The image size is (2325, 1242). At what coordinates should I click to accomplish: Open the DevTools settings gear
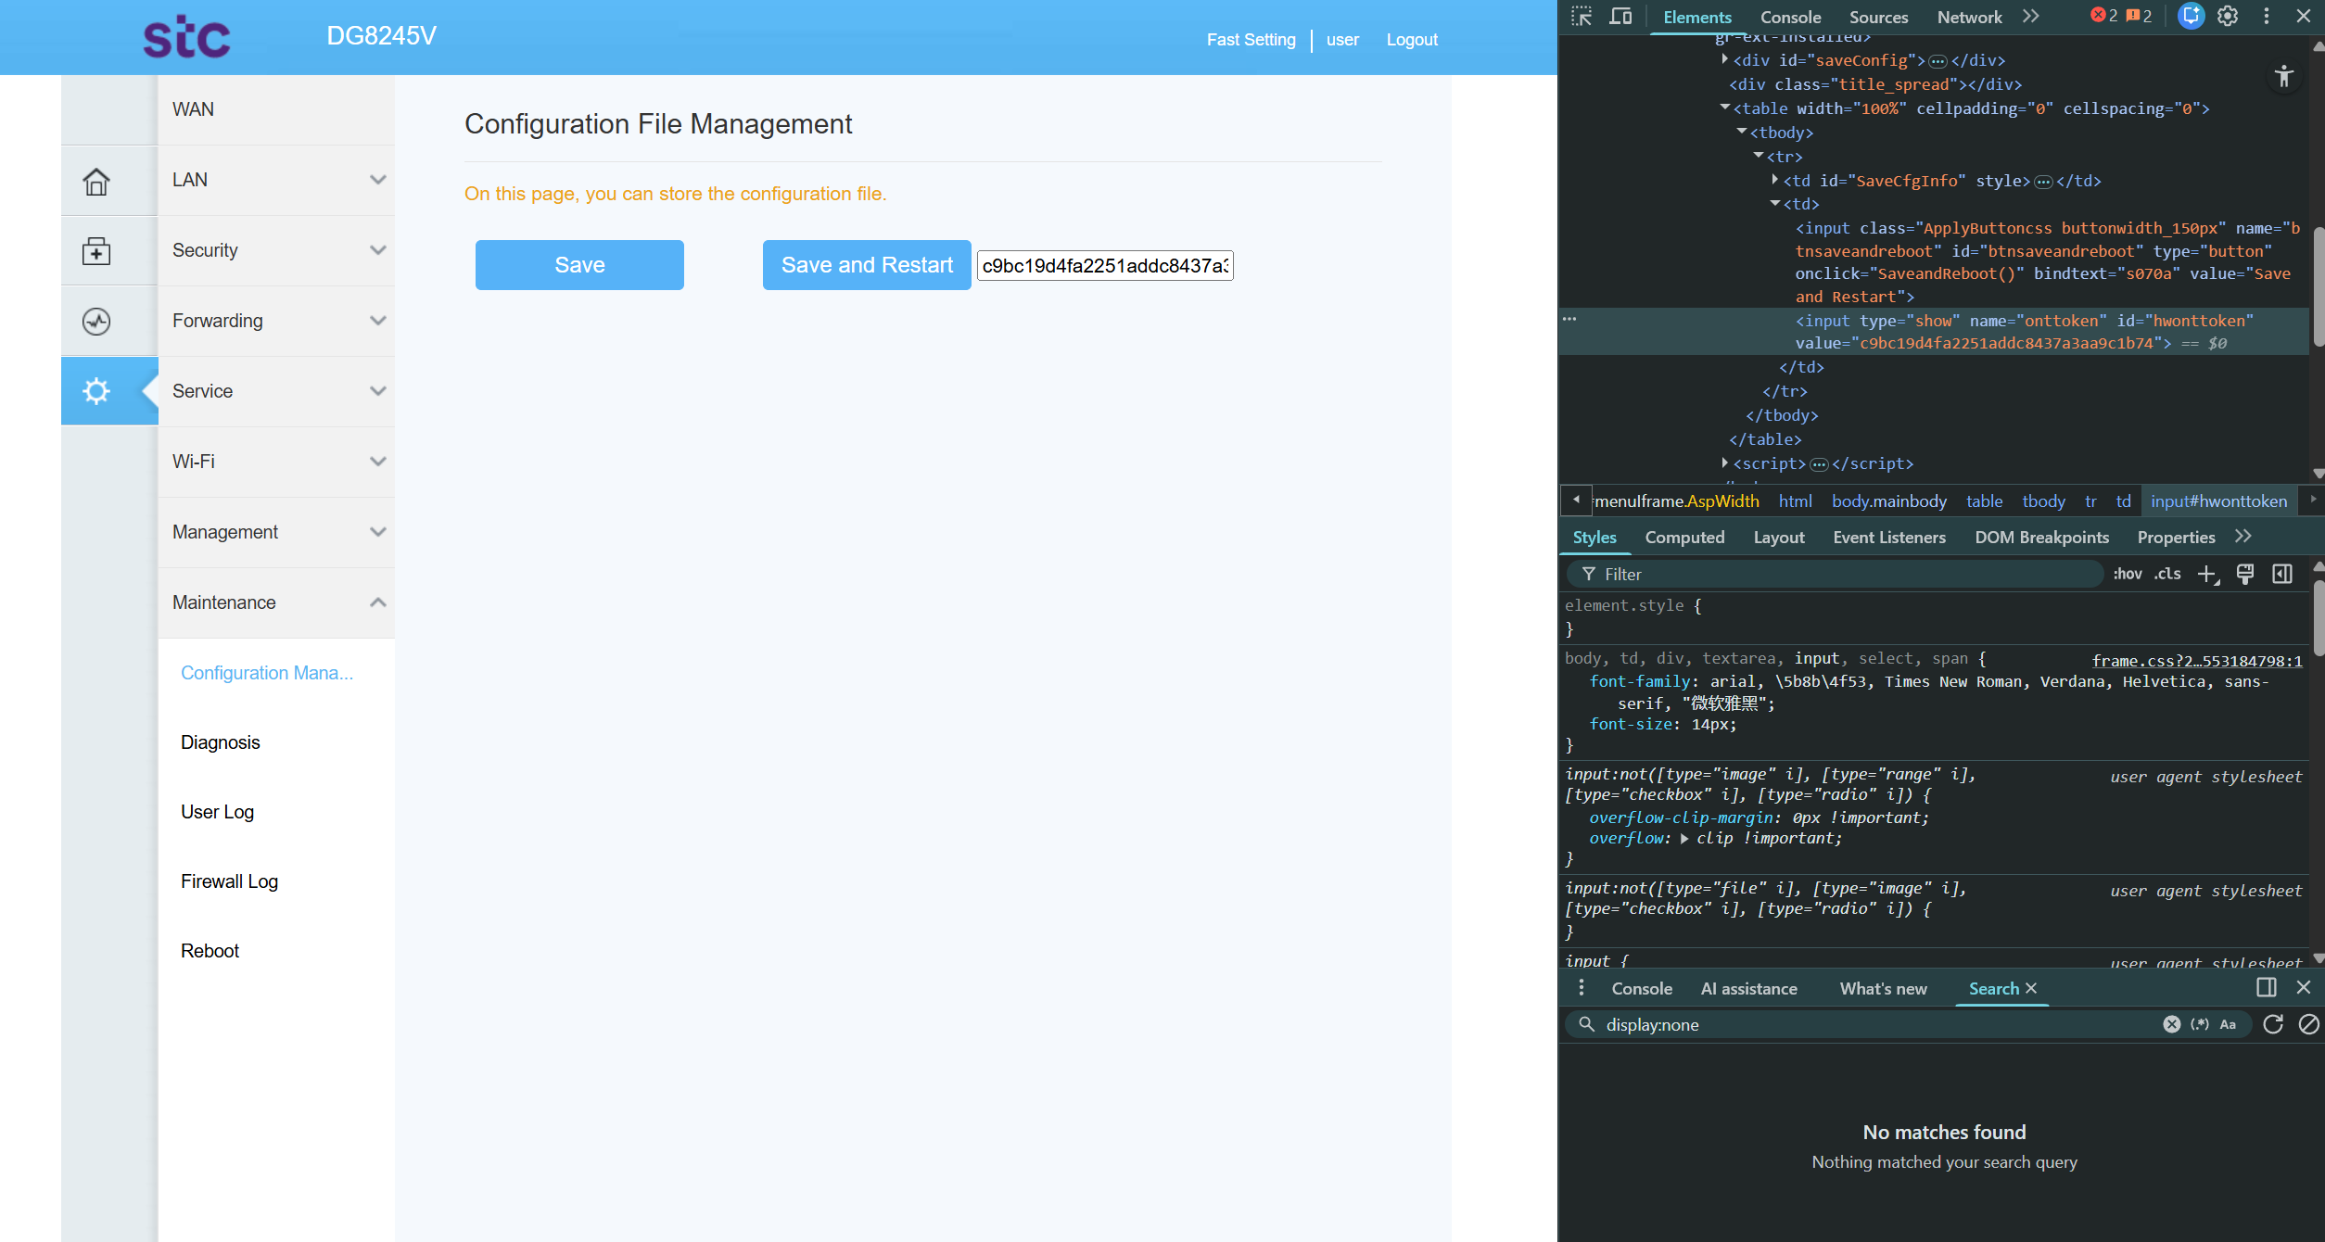pos(2228,17)
